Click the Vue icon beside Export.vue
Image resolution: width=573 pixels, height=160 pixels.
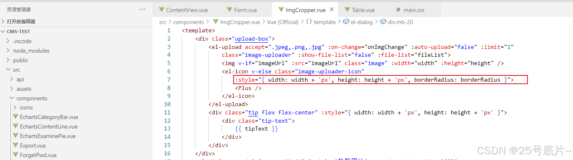[16, 145]
